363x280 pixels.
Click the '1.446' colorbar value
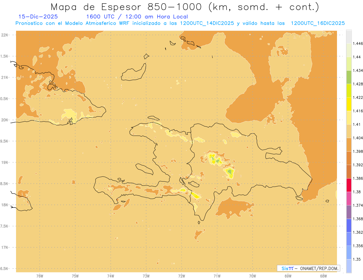point(358,44)
